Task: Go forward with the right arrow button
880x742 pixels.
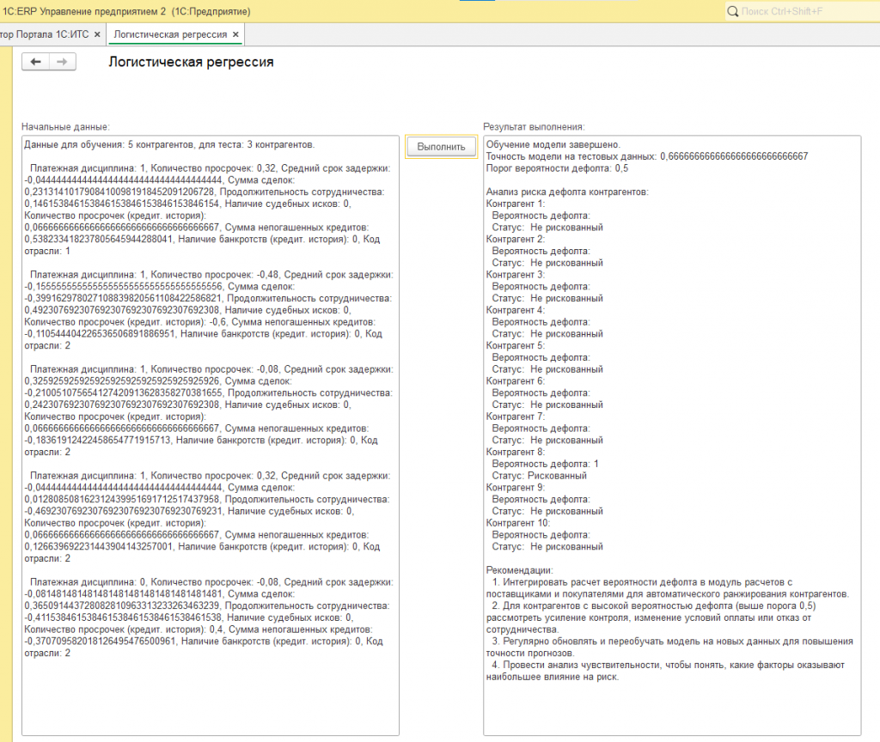Action: 62,62
